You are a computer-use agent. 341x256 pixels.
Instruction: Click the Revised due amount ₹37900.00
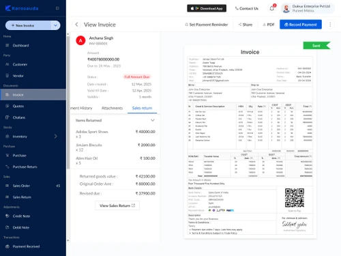[x=145, y=193]
